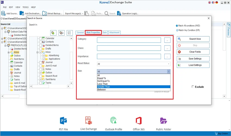Open the Class browse (...) button
Image resolution: width=231 pixels, height=136 pixels.
167,48
